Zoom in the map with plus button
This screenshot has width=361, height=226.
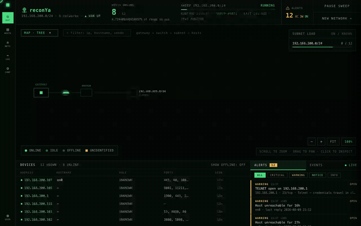(x=321, y=141)
